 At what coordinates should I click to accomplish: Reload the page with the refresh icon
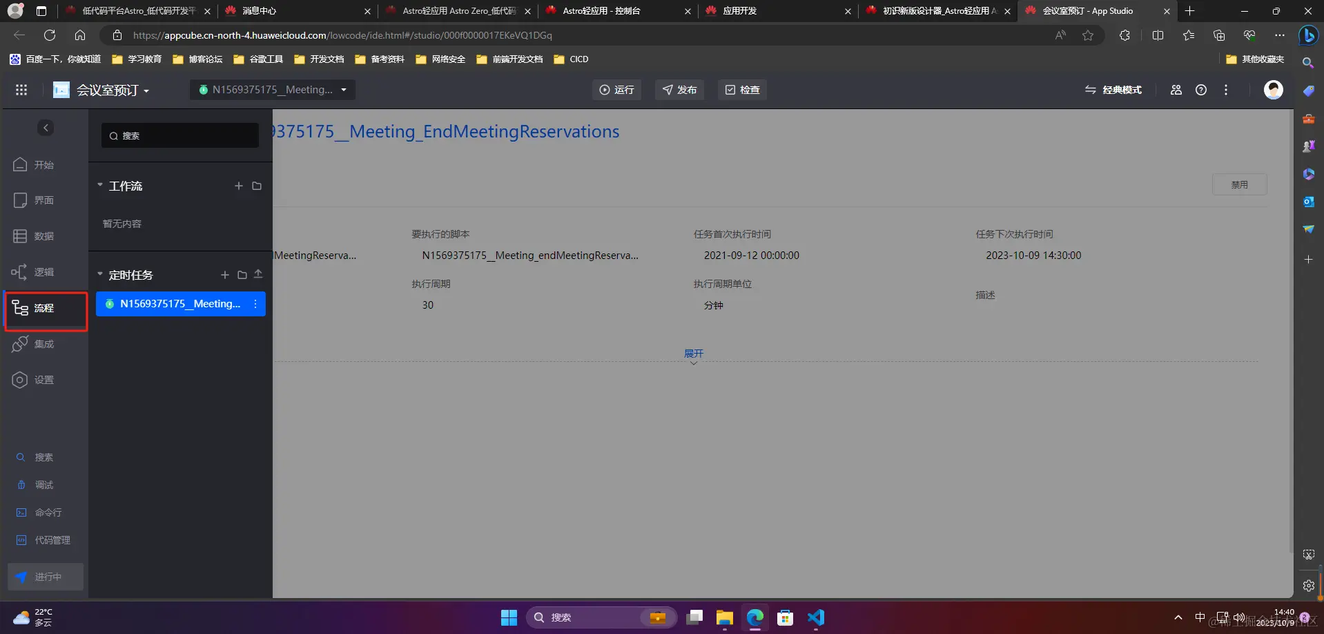[x=50, y=35]
